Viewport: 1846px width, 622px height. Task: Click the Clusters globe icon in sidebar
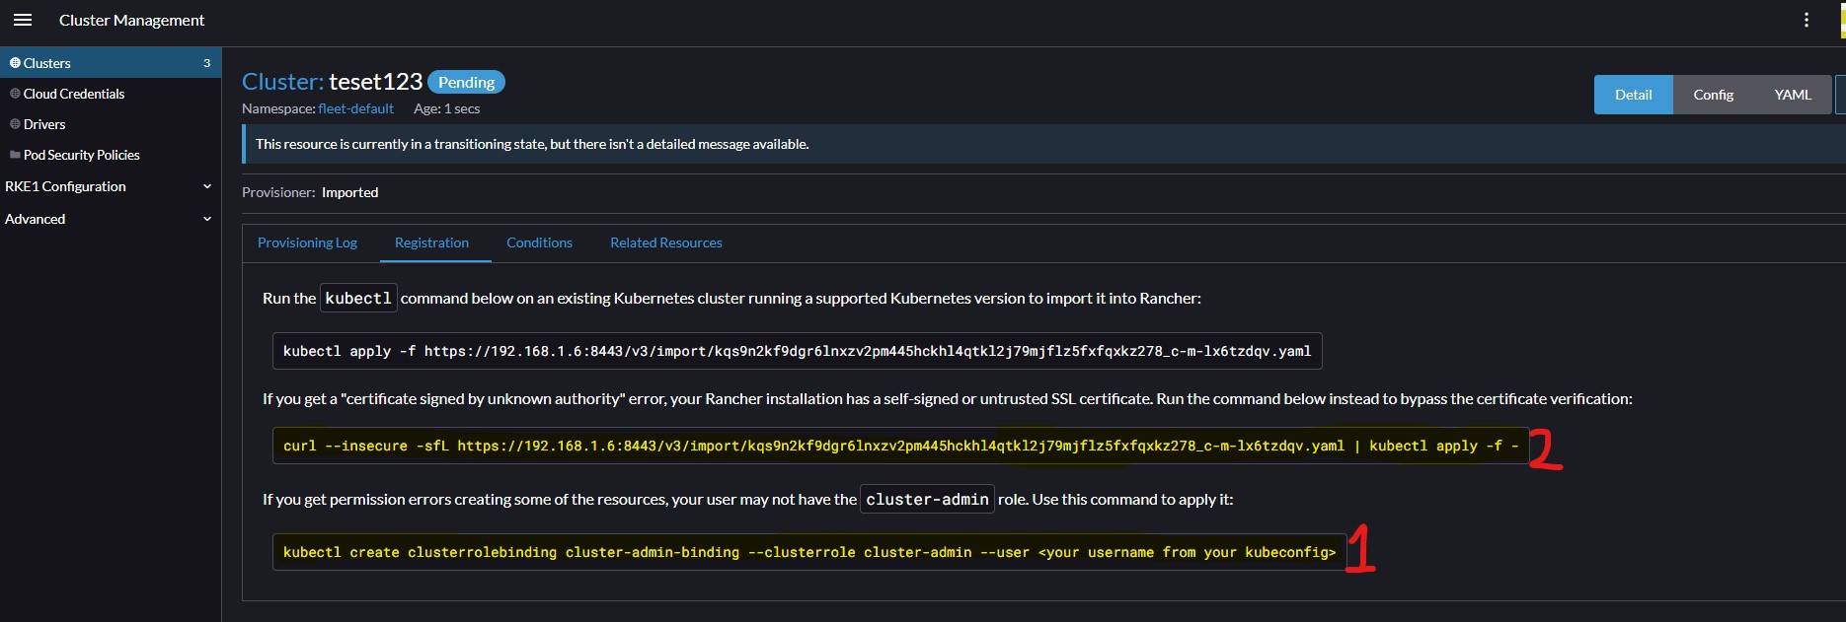pos(15,63)
